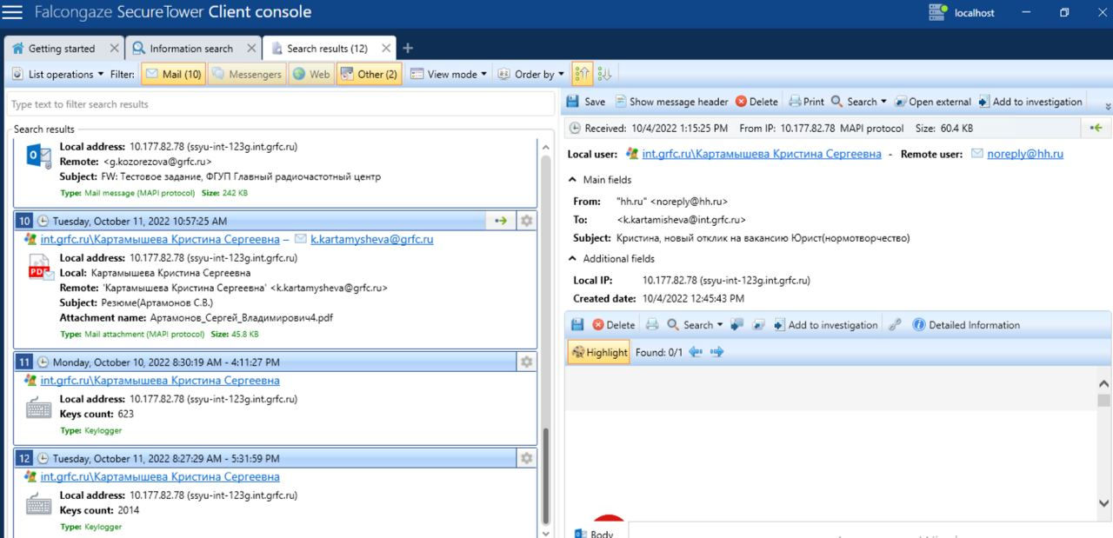Click the green outgoing arrow on result 10

coord(501,221)
